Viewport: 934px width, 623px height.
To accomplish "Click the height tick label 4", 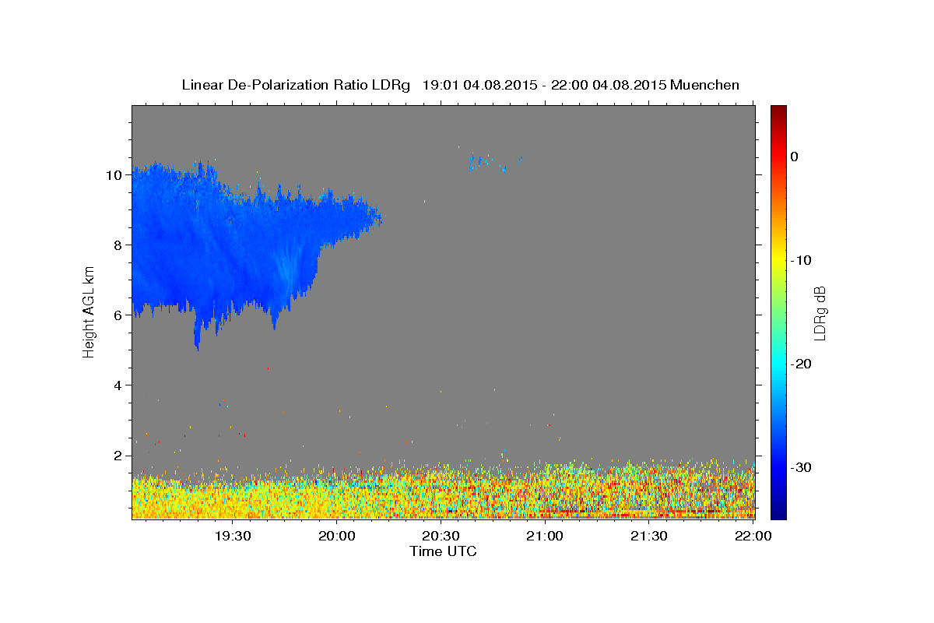I will coord(117,385).
